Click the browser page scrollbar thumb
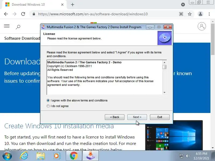The height and width of the screenshot is (161, 215). 213,39
